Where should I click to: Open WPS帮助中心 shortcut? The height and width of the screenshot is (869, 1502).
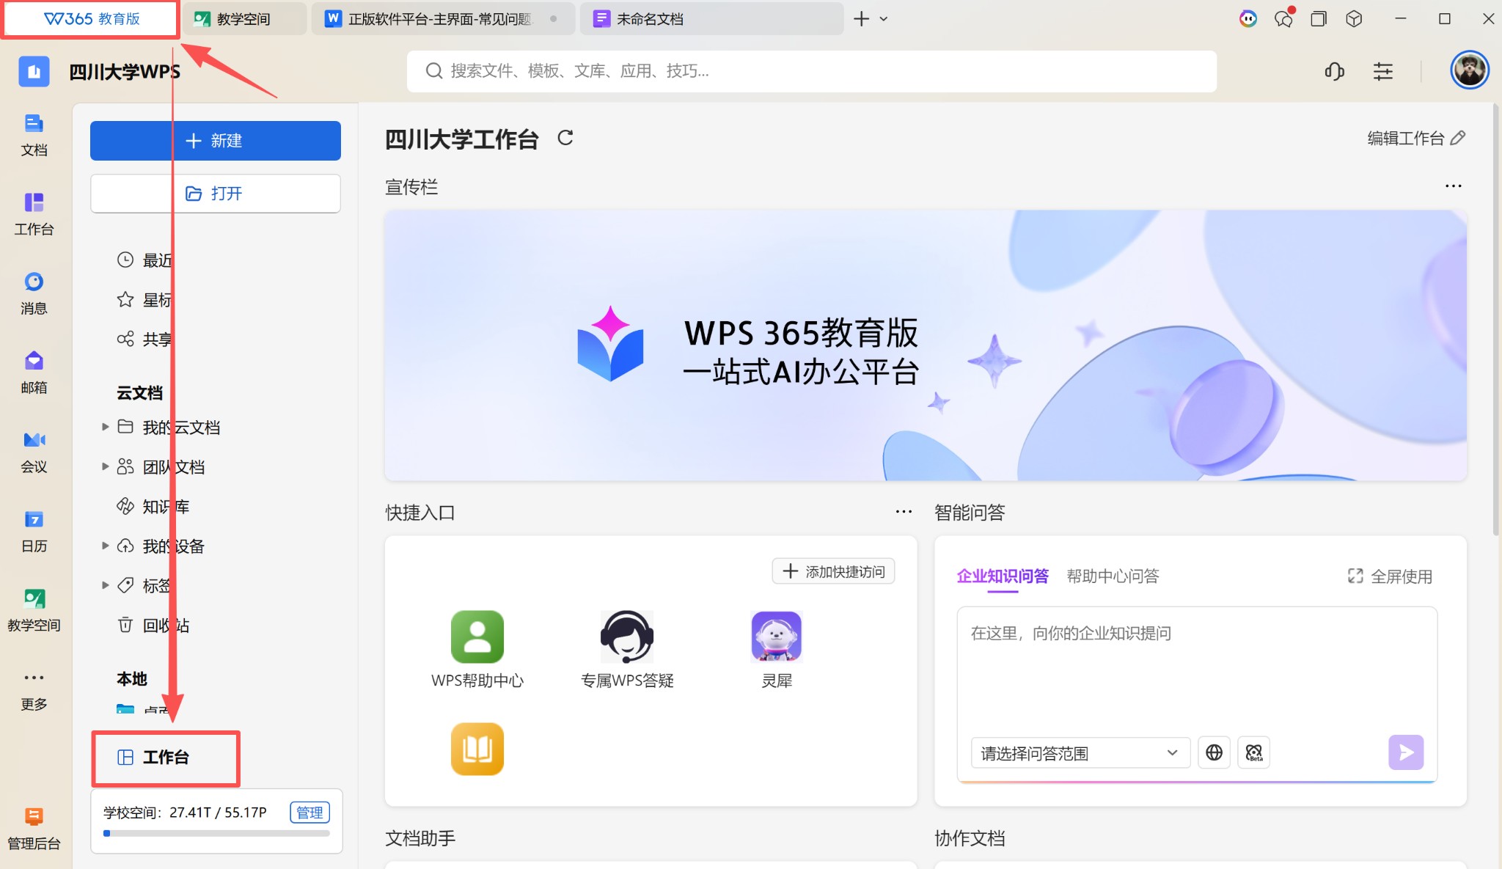(477, 650)
